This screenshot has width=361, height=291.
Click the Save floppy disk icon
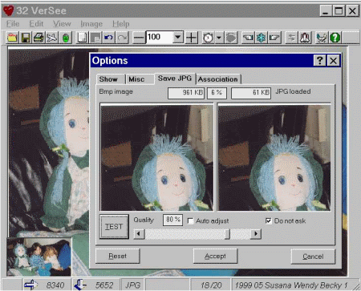(26, 38)
